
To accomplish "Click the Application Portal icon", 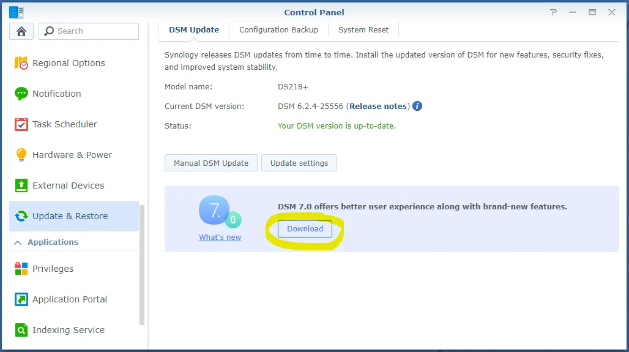I will click(x=21, y=299).
